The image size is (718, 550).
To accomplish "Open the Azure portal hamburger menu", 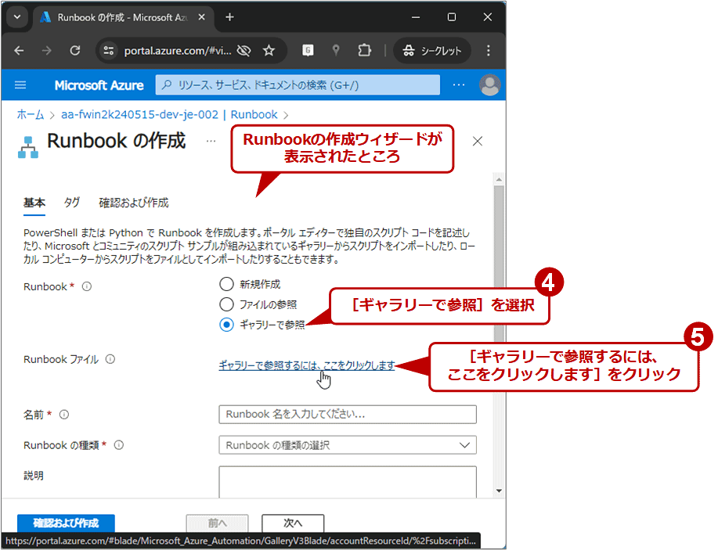I will coord(20,85).
